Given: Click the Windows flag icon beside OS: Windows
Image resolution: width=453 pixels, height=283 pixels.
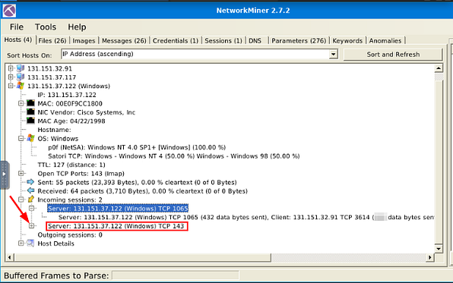Looking at the screenshot, I should click(30, 138).
